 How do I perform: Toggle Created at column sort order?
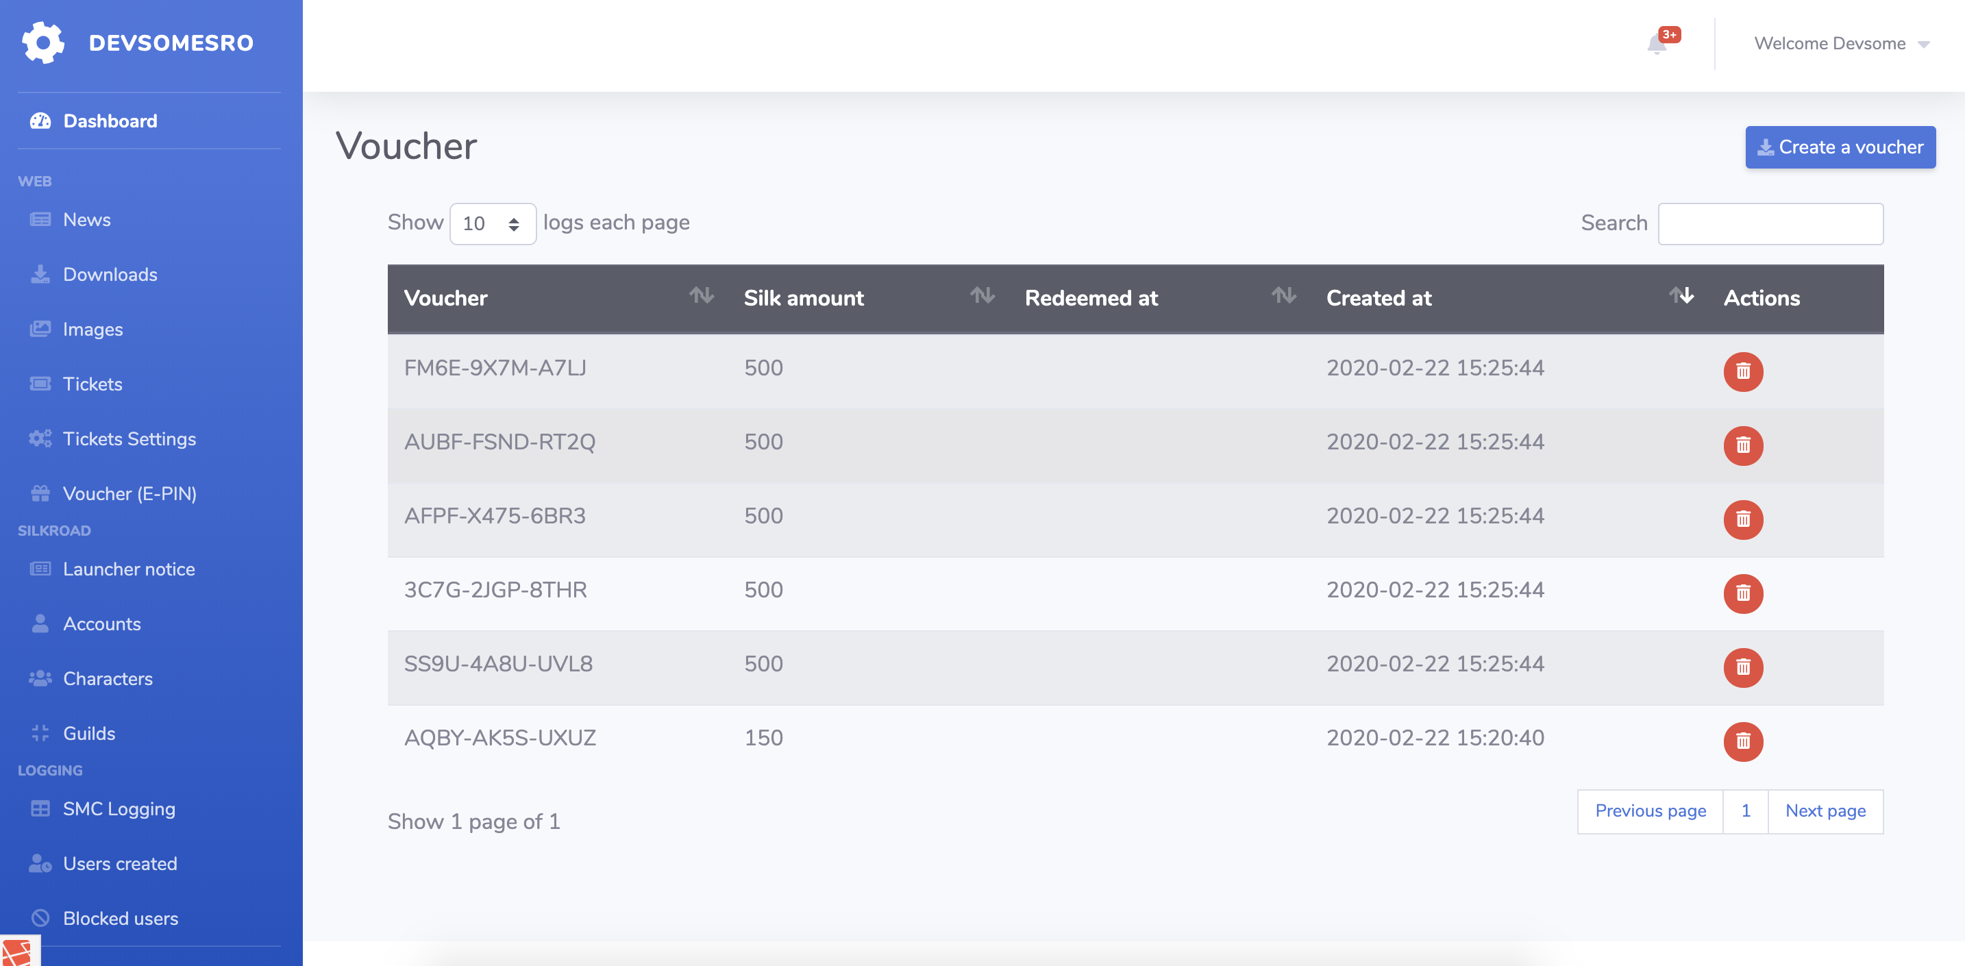click(x=1681, y=297)
